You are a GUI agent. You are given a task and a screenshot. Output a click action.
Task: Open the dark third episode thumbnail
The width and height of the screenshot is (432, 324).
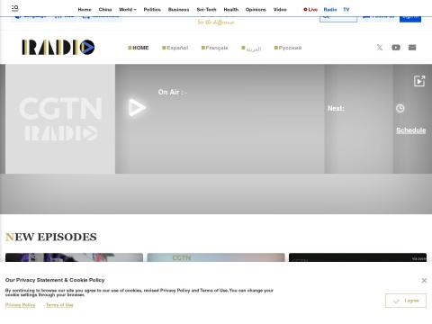pyautogui.click(x=357, y=257)
